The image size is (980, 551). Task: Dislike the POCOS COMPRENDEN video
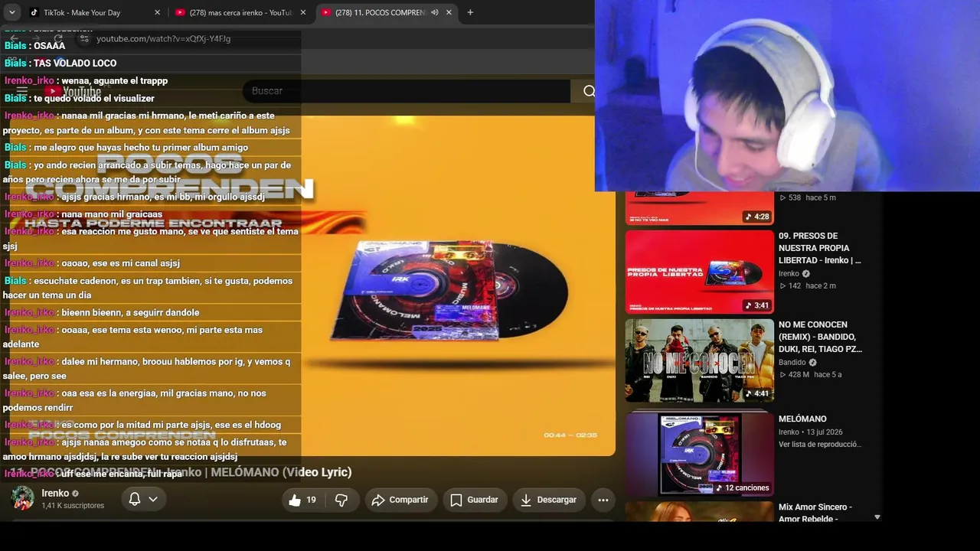(x=341, y=500)
